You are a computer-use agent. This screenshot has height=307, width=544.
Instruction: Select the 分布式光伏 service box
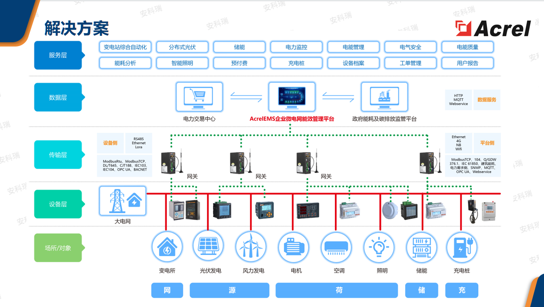[182, 47]
